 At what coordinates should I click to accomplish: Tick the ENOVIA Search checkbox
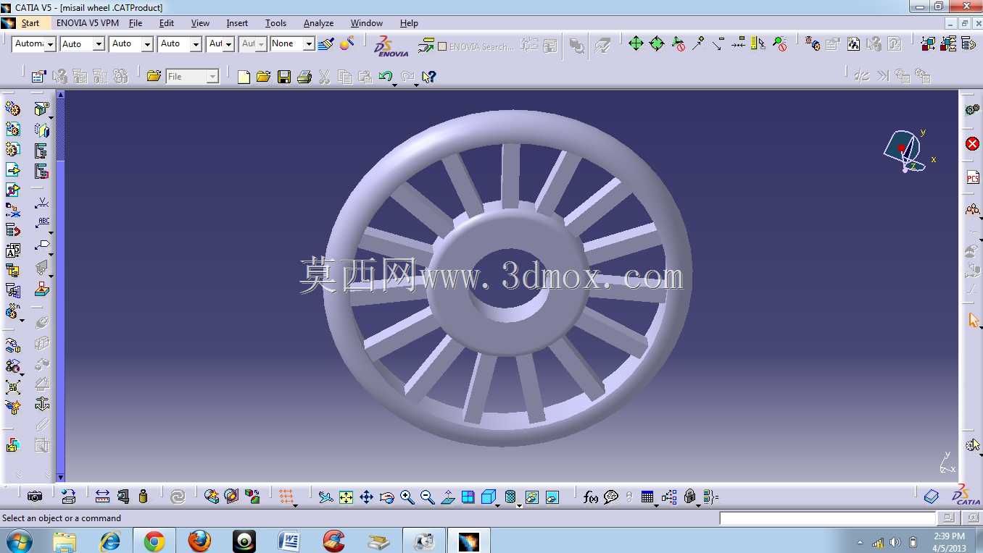(x=442, y=46)
